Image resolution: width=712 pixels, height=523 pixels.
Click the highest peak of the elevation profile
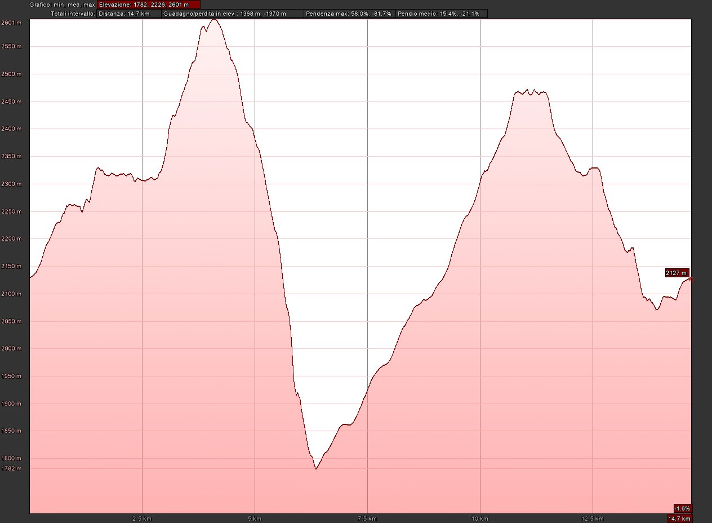click(213, 19)
